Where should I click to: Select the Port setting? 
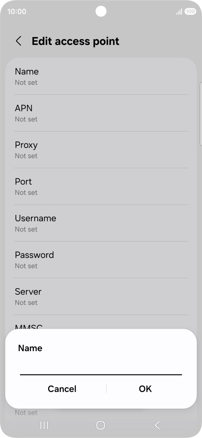click(x=101, y=186)
